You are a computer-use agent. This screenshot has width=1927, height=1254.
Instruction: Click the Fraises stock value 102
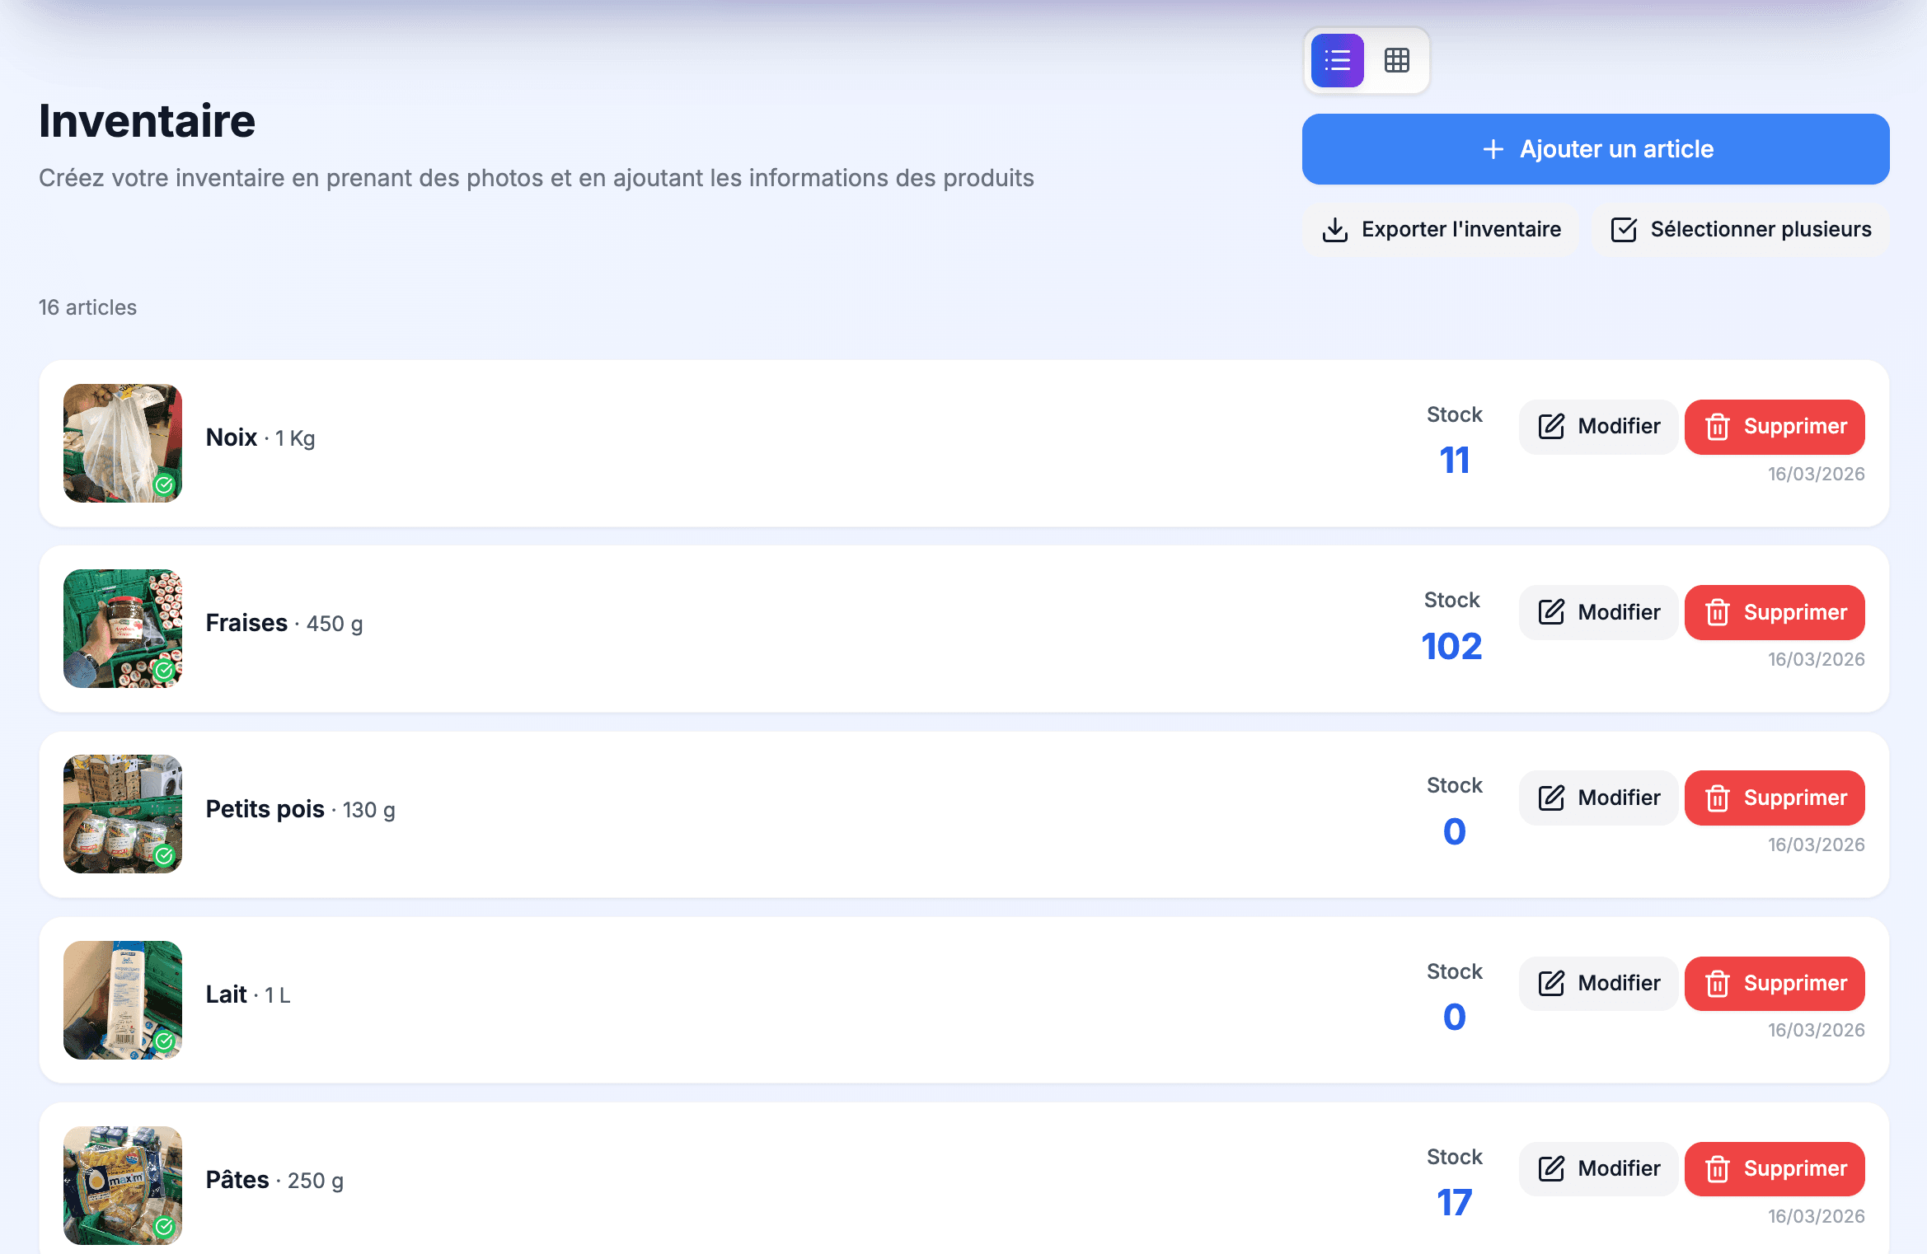click(1452, 647)
